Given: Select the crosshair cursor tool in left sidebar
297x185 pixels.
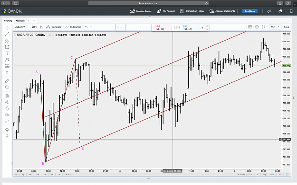Looking at the screenshot, I should click(7, 28).
